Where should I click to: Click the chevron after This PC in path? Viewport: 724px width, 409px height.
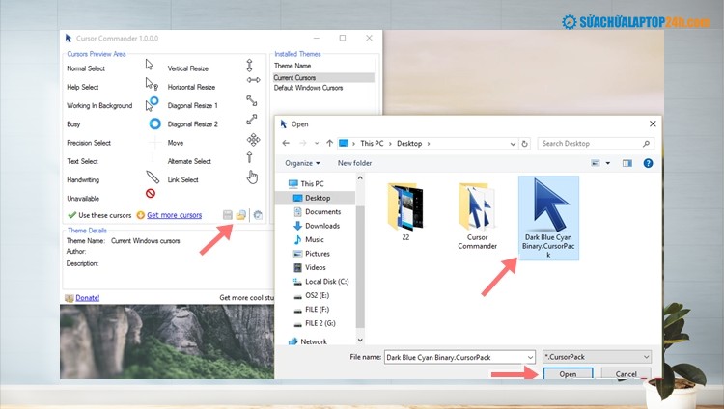tap(390, 144)
